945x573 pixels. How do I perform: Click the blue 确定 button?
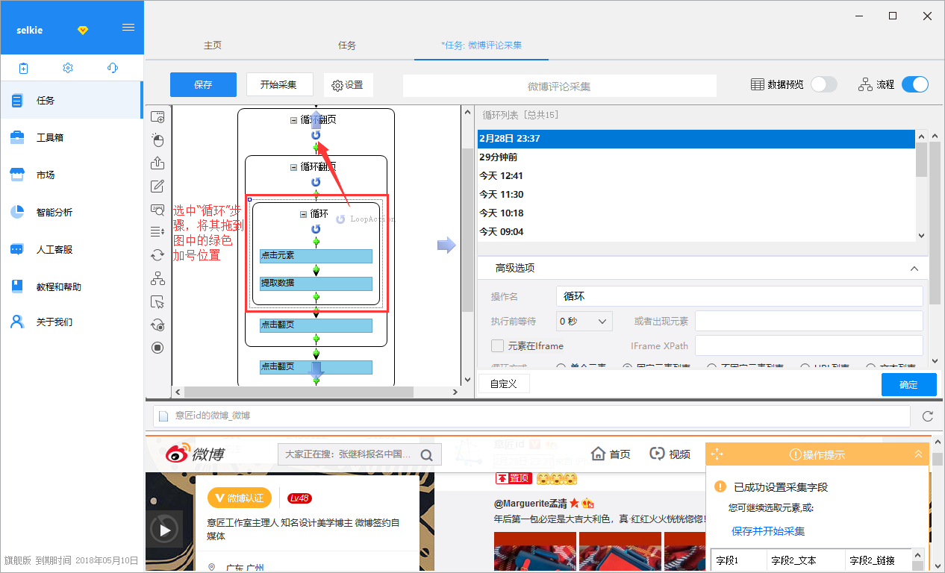908,384
